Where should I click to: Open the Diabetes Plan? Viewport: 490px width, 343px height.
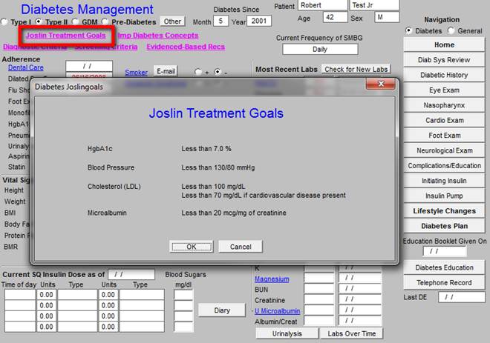click(x=444, y=226)
